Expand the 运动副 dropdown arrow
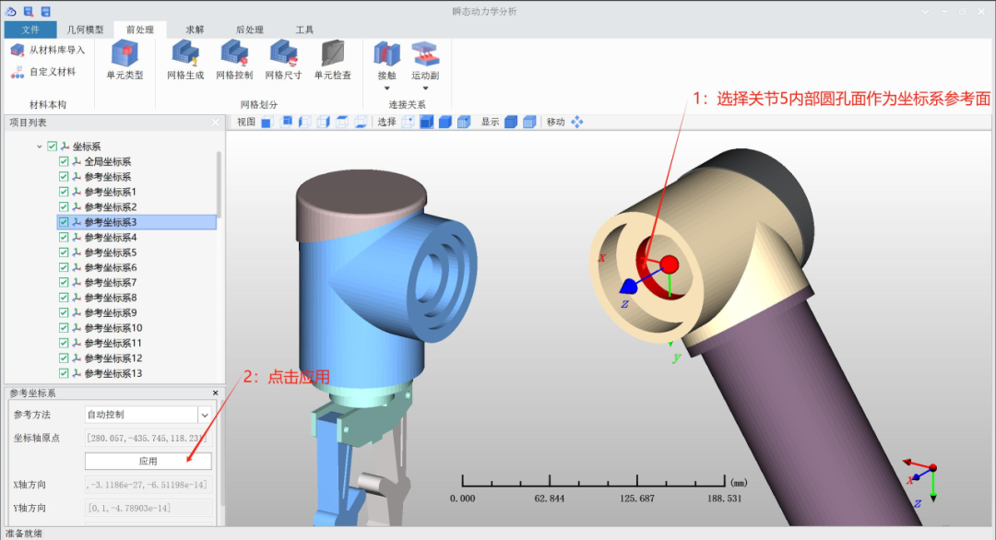 point(425,88)
